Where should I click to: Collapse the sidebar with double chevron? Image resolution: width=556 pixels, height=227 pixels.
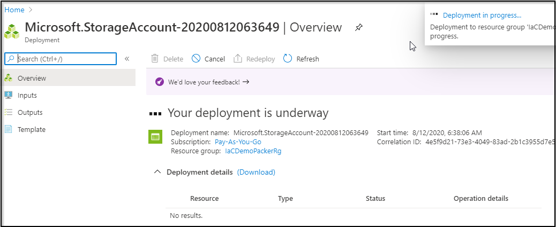tap(127, 59)
